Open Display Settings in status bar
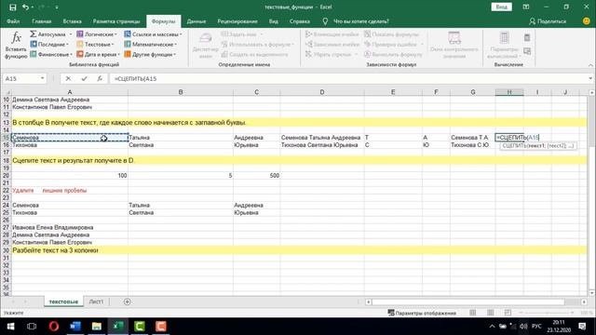The width and height of the screenshot is (596, 335). 422,313
